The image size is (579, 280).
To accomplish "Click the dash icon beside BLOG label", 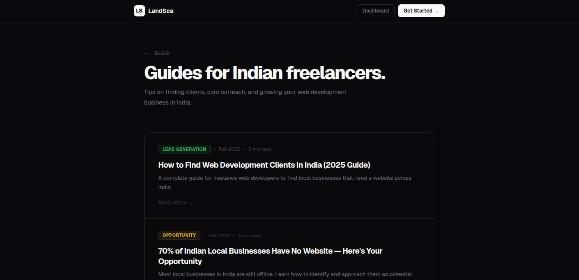I will tap(147, 53).
